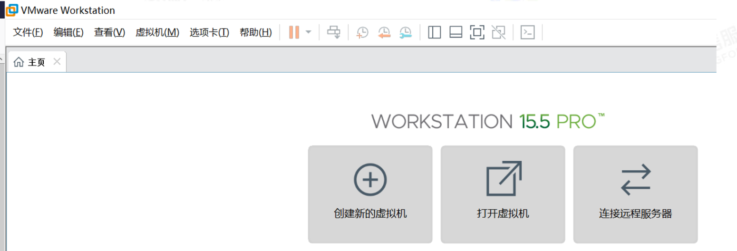737x251 pixels.
Task: Open the 虚拟机(M) menu
Action: click(157, 32)
